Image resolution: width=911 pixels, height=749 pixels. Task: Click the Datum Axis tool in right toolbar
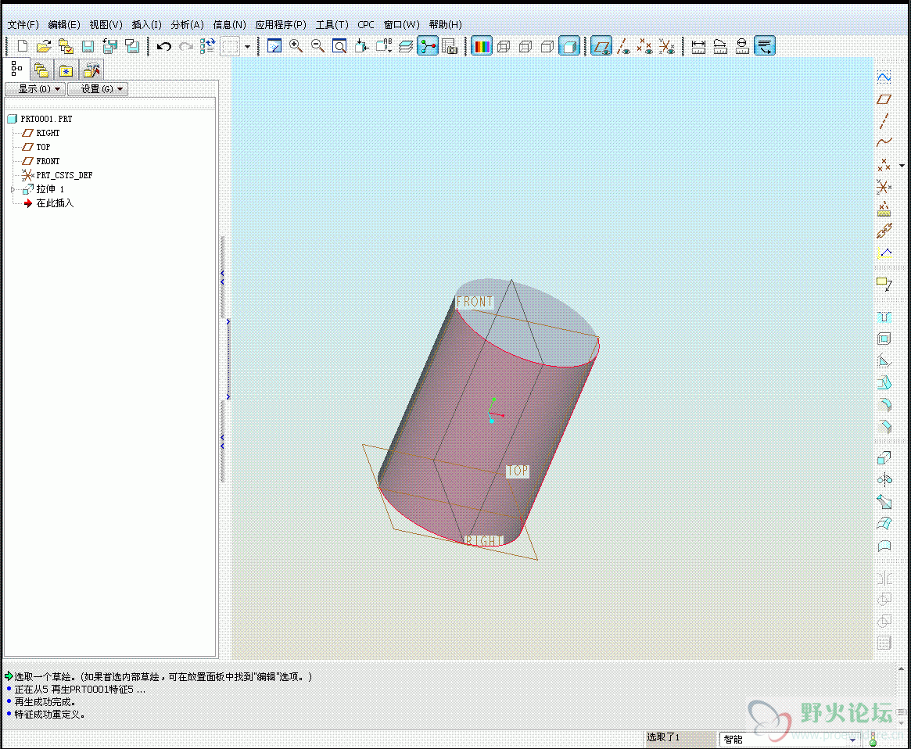click(884, 121)
